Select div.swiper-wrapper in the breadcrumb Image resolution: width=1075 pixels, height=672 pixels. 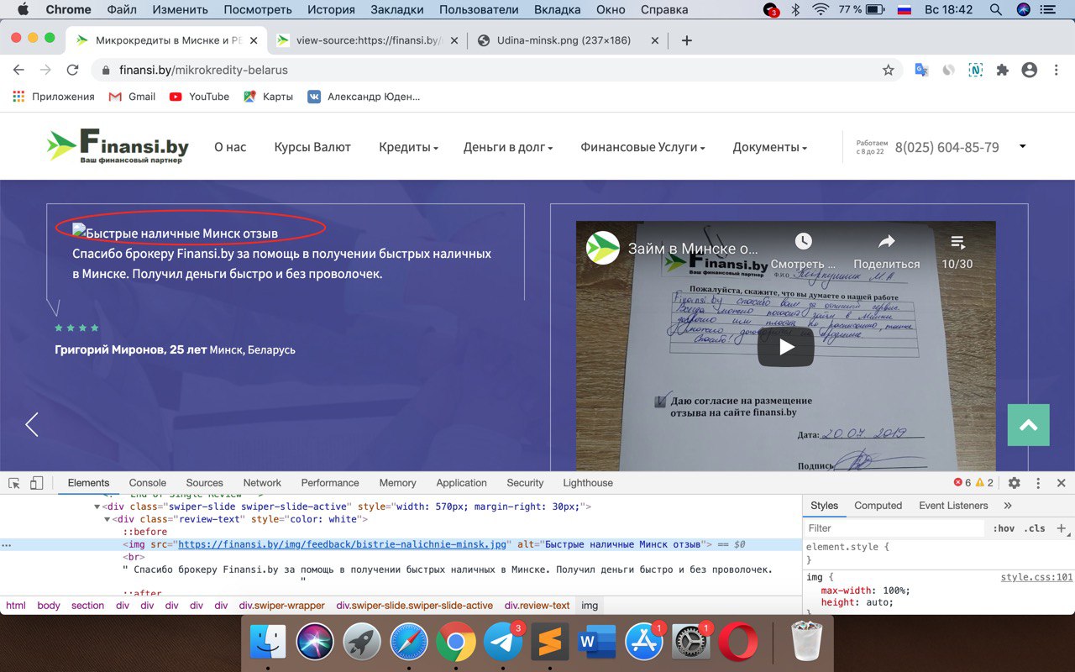281,605
